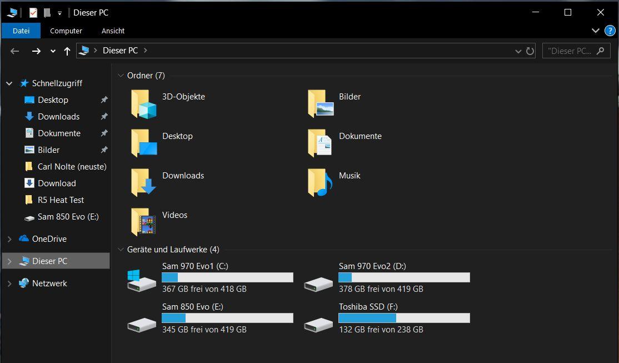Open the Sam 970 Evo1 (C:) drive icon

tap(142, 281)
